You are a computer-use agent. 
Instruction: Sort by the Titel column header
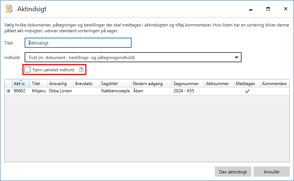point(37,84)
